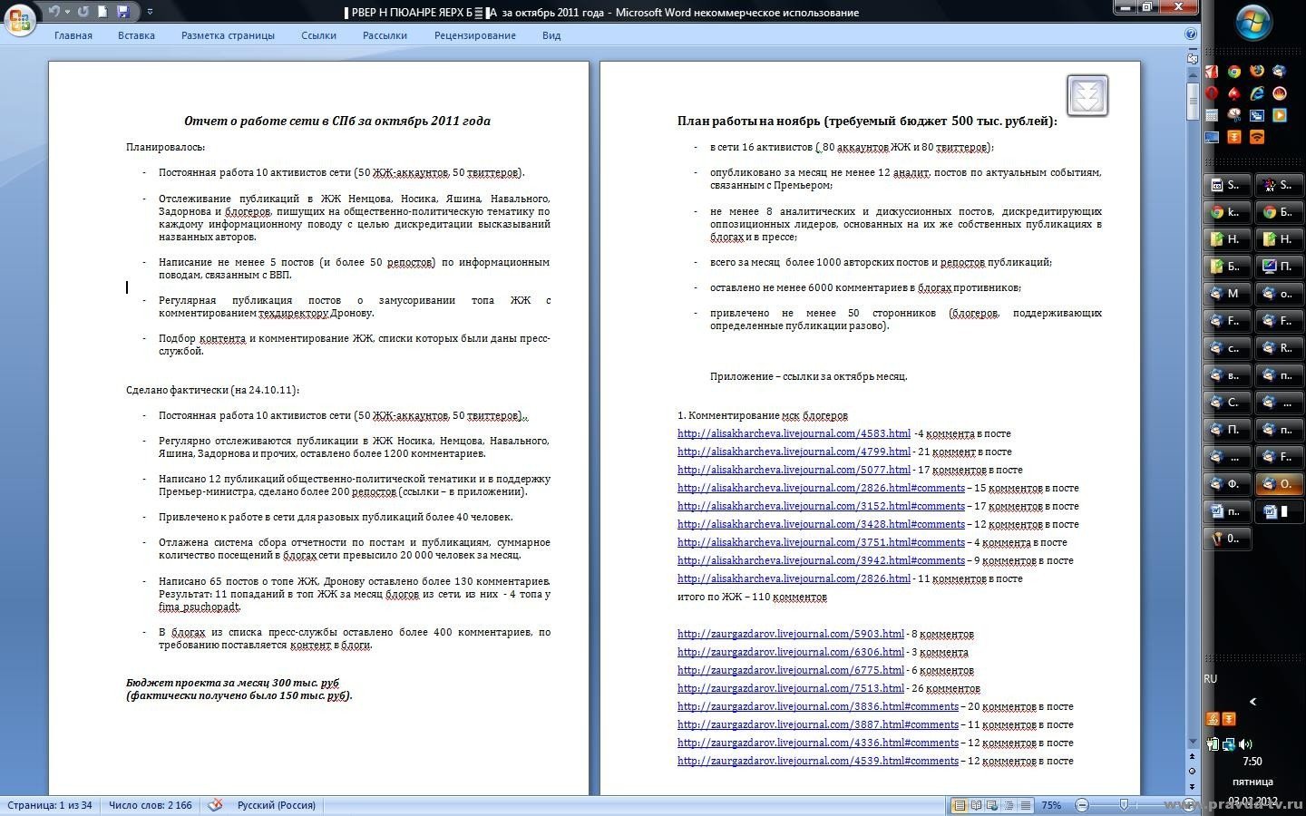Launch the media player quick launch icon
This screenshot has width=1306, height=816.
[1279, 115]
